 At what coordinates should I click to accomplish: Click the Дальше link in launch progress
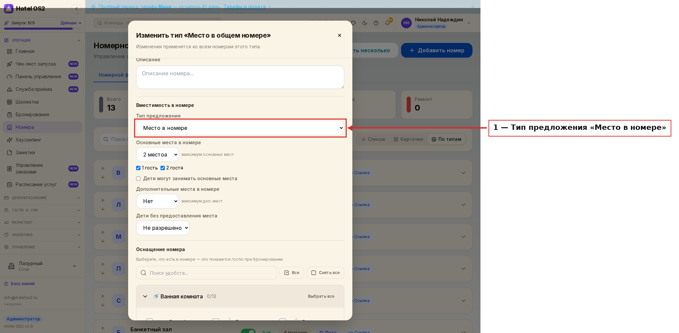click(x=71, y=23)
